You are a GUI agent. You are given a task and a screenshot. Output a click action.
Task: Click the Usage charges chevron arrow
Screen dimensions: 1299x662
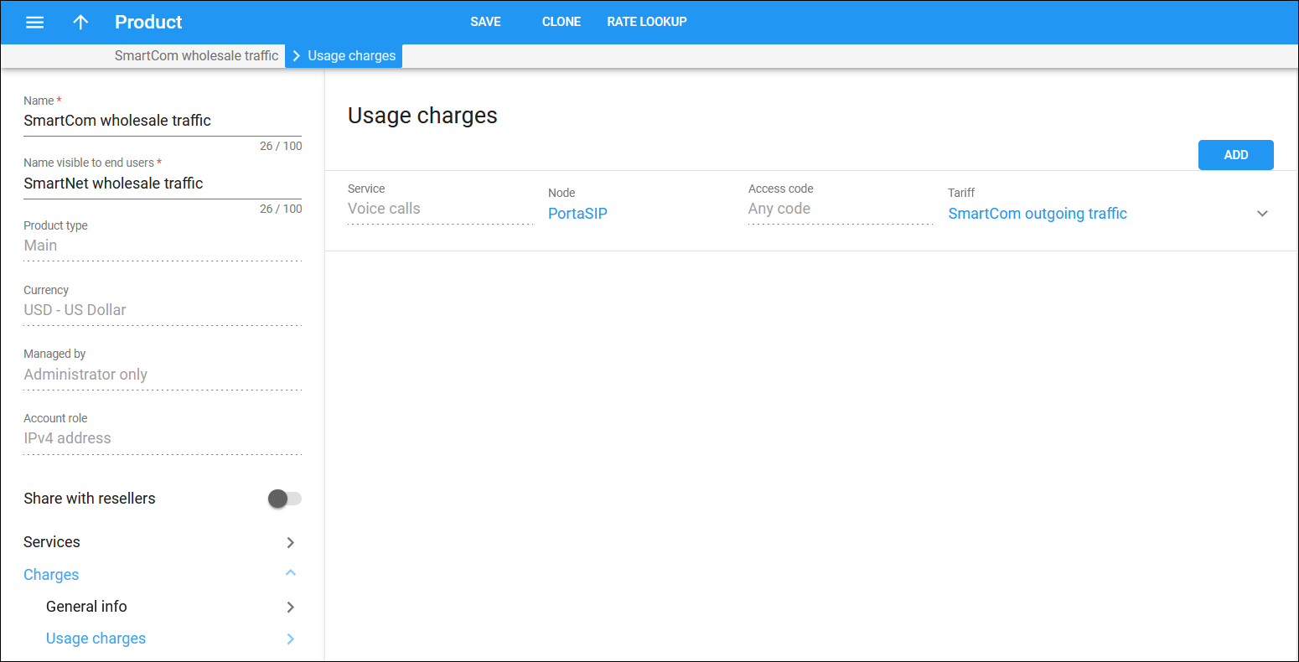tap(291, 639)
